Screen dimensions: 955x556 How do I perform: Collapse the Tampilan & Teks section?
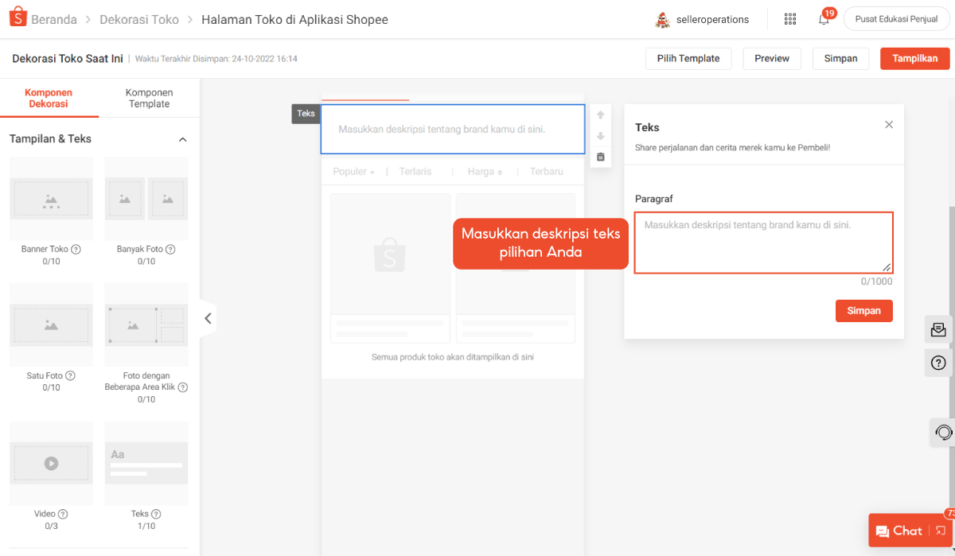point(182,139)
